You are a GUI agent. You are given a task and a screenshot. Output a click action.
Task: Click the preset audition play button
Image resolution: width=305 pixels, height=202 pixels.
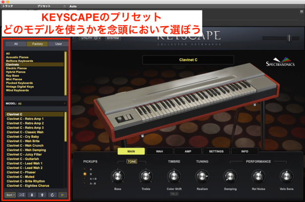tap(62, 195)
